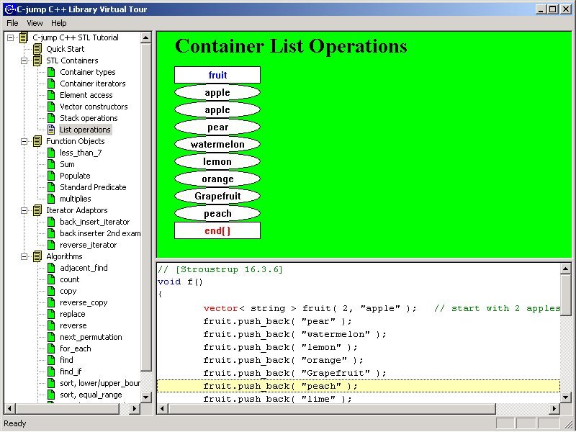
Task: Click the page icon for Standard Predicate
Action: click(51, 187)
